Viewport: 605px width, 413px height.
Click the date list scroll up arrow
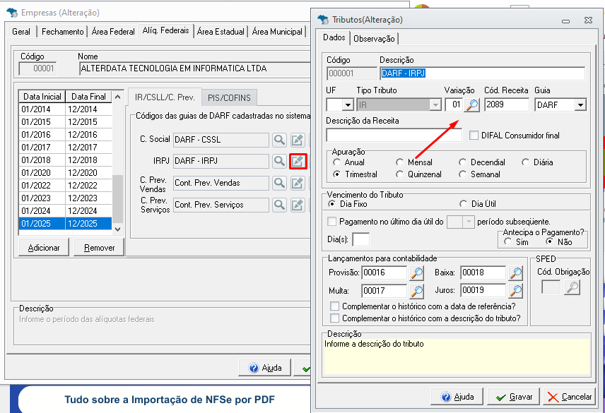118,97
